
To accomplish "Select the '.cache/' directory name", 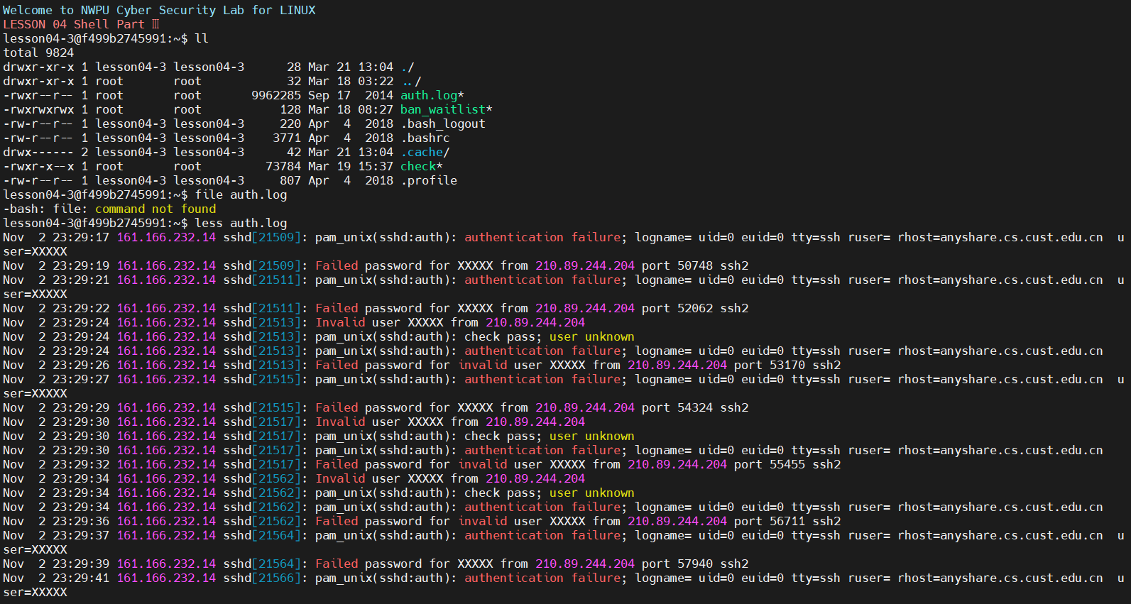I will [425, 152].
